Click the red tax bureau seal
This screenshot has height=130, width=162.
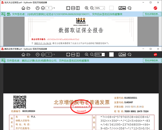pyautogui.click(x=81, y=107)
